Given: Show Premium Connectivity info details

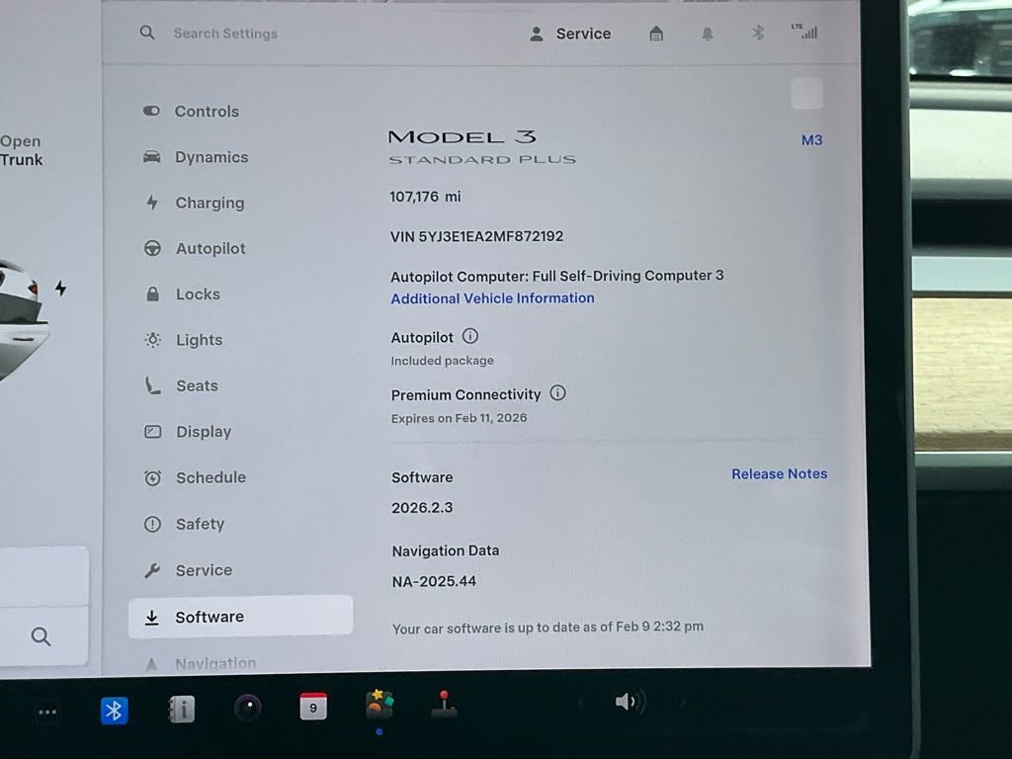Looking at the screenshot, I should [557, 393].
